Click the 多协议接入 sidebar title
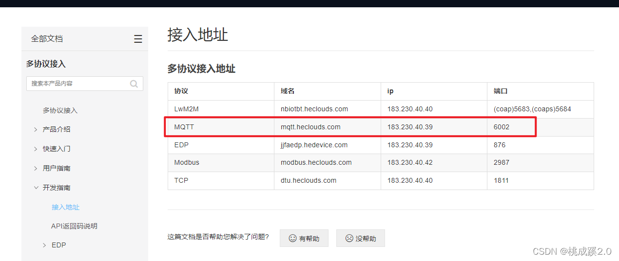Screen dimensions: 619x261 46,64
